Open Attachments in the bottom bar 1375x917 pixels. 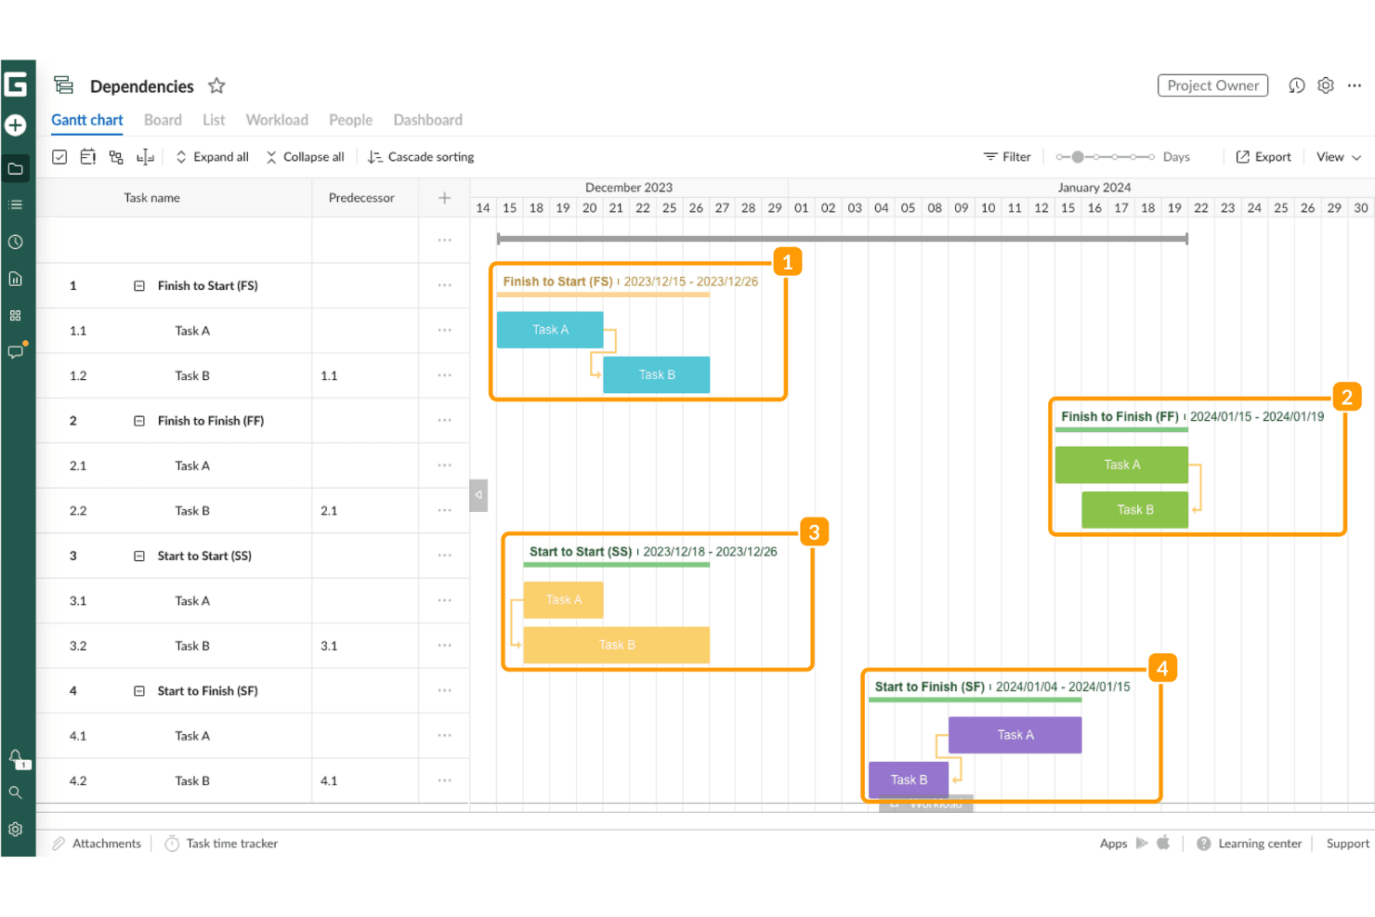[x=97, y=844]
